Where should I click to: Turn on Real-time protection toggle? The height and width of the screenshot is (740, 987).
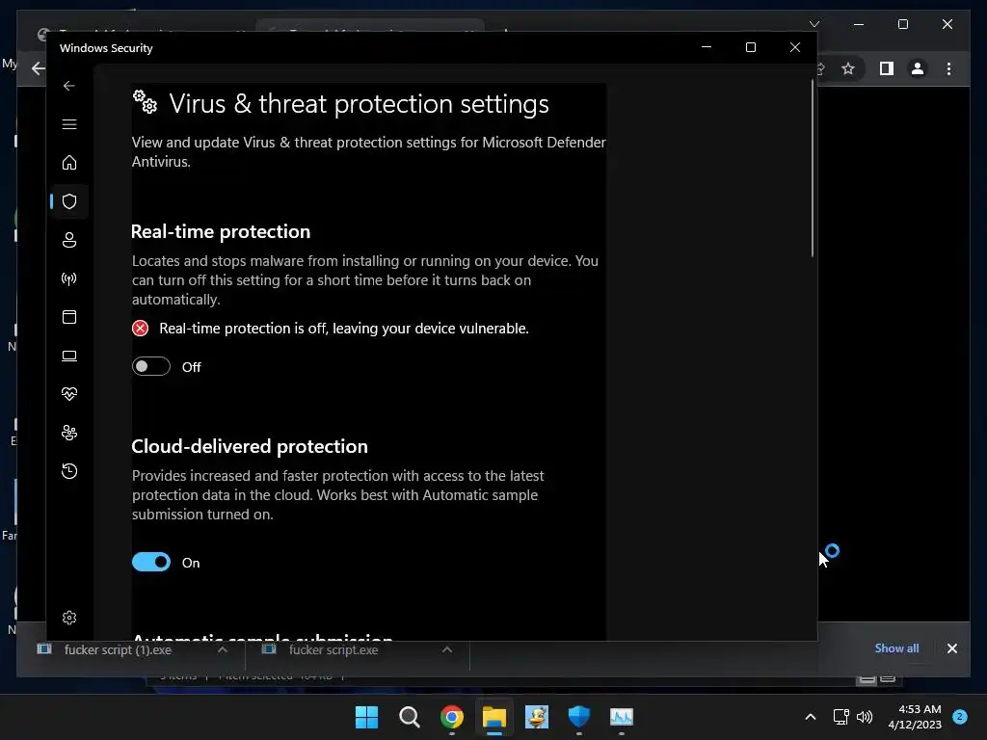[x=151, y=366]
